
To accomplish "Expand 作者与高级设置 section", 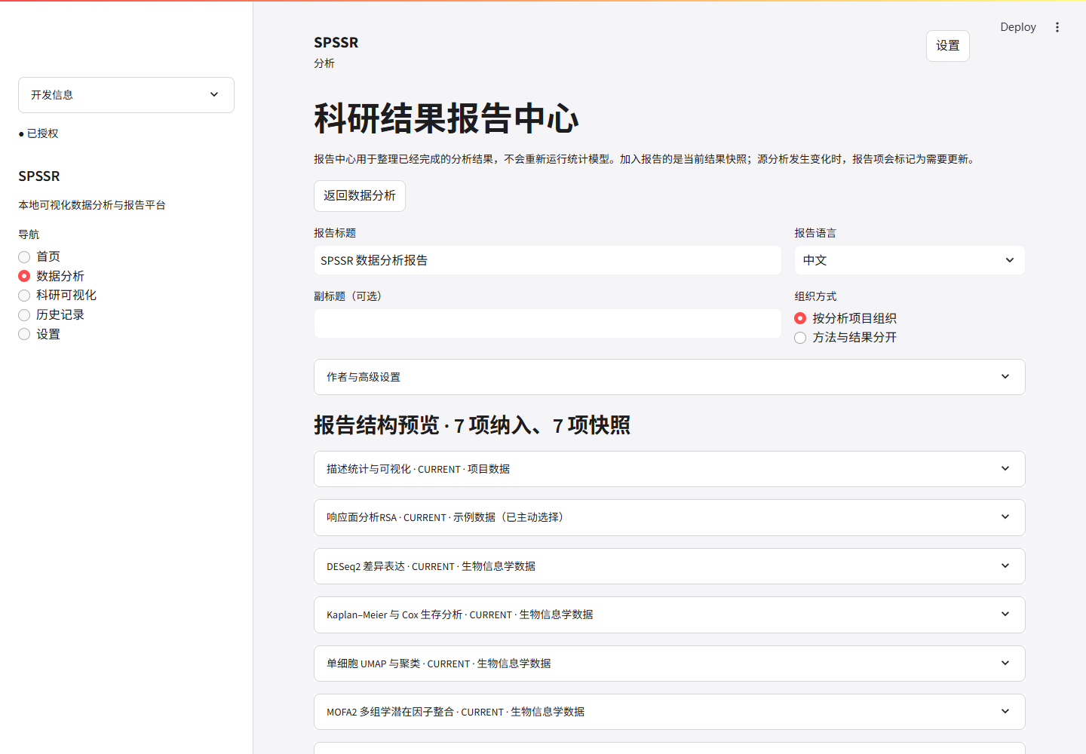I will pos(670,377).
